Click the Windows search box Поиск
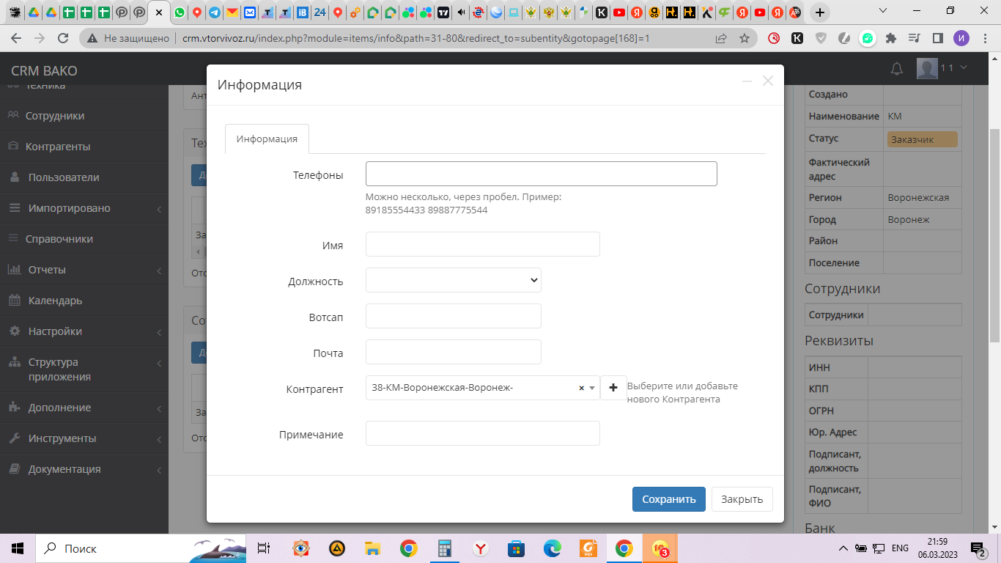 (141, 548)
